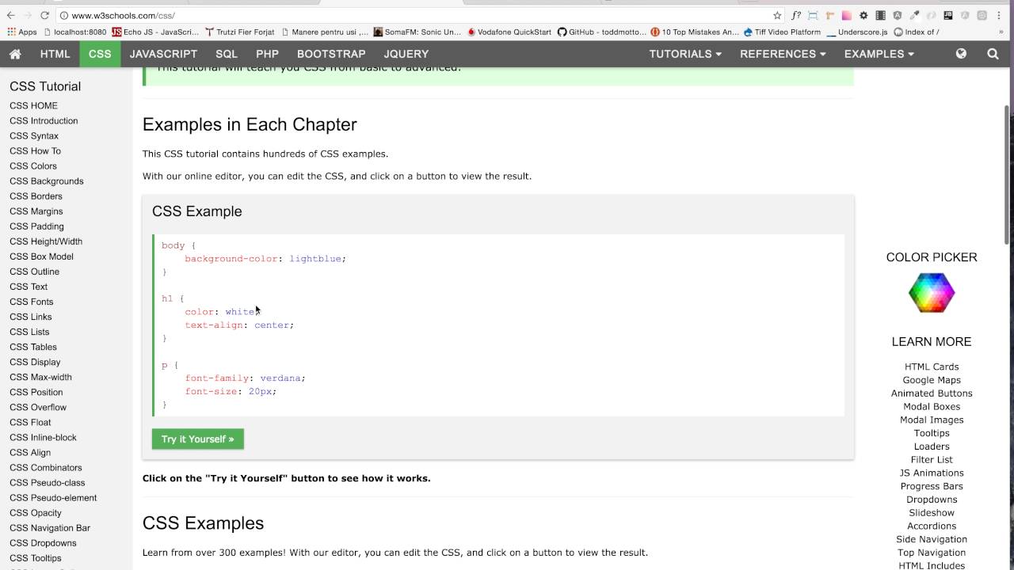Viewport: 1014px width, 570px height.
Task: Expand the REFERENCES dropdown
Action: pyautogui.click(x=783, y=54)
